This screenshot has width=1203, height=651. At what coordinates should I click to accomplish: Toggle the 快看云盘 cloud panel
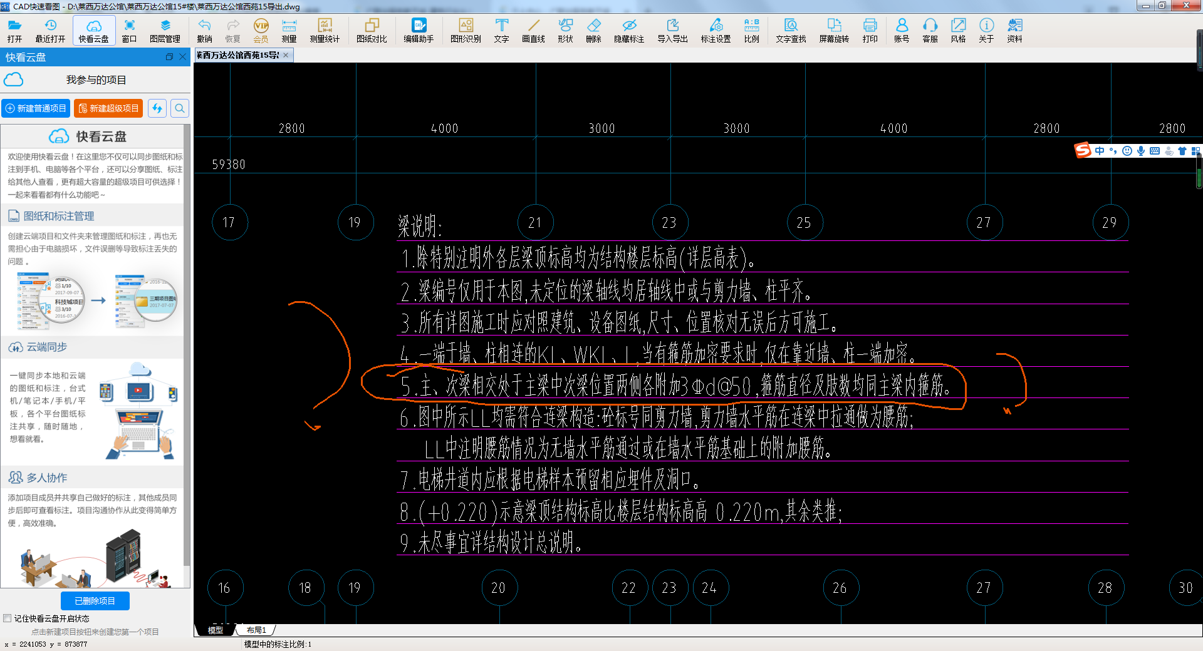[94, 30]
